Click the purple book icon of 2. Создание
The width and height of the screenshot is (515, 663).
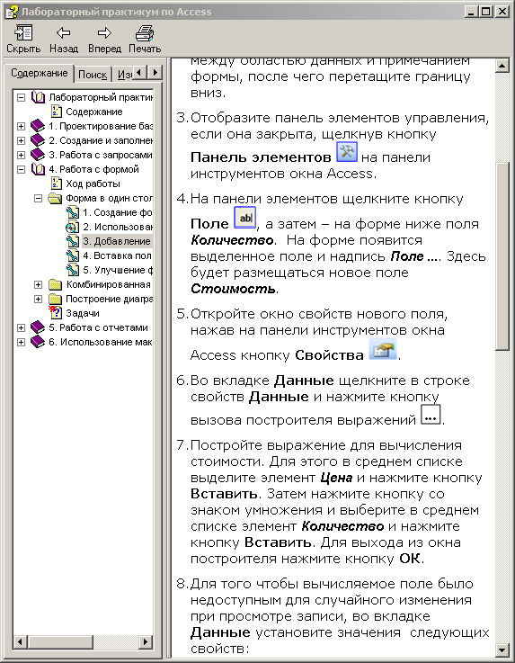pos(38,140)
